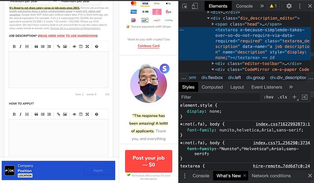314x183 pixels.
Task: Insert link in Job Description editor
Action: point(58,47)
